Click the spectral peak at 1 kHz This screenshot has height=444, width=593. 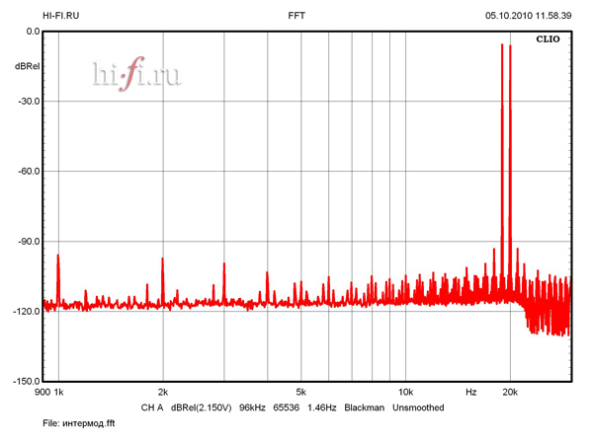[x=58, y=259]
